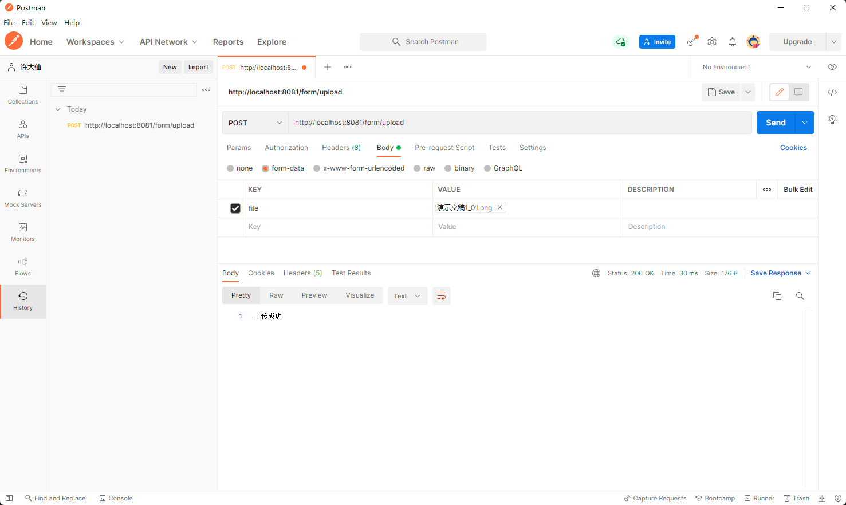Open the notifications bell icon
This screenshot has height=505, width=846.
pyautogui.click(x=733, y=42)
